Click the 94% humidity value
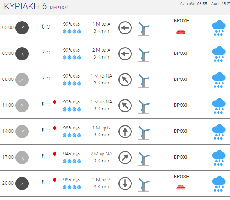 [x=72, y=154]
